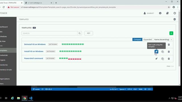This screenshot has height=102, width=182.
Task: Show hidden system tray icons
Action: pyautogui.click(x=169, y=98)
